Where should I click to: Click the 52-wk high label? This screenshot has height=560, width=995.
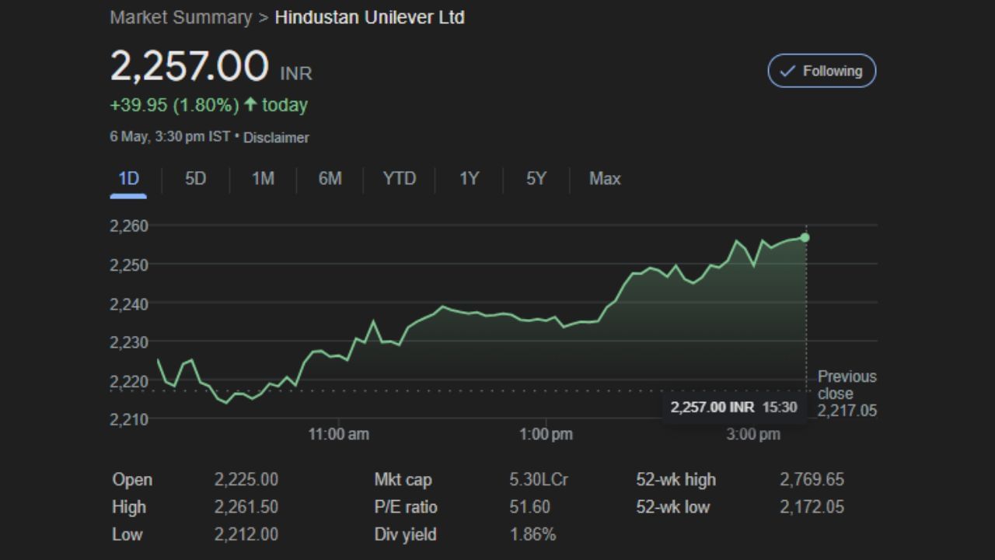676,480
